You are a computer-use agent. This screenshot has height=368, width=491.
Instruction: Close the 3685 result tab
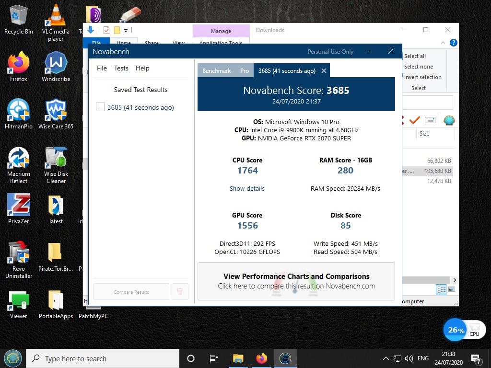click(324, 71)
